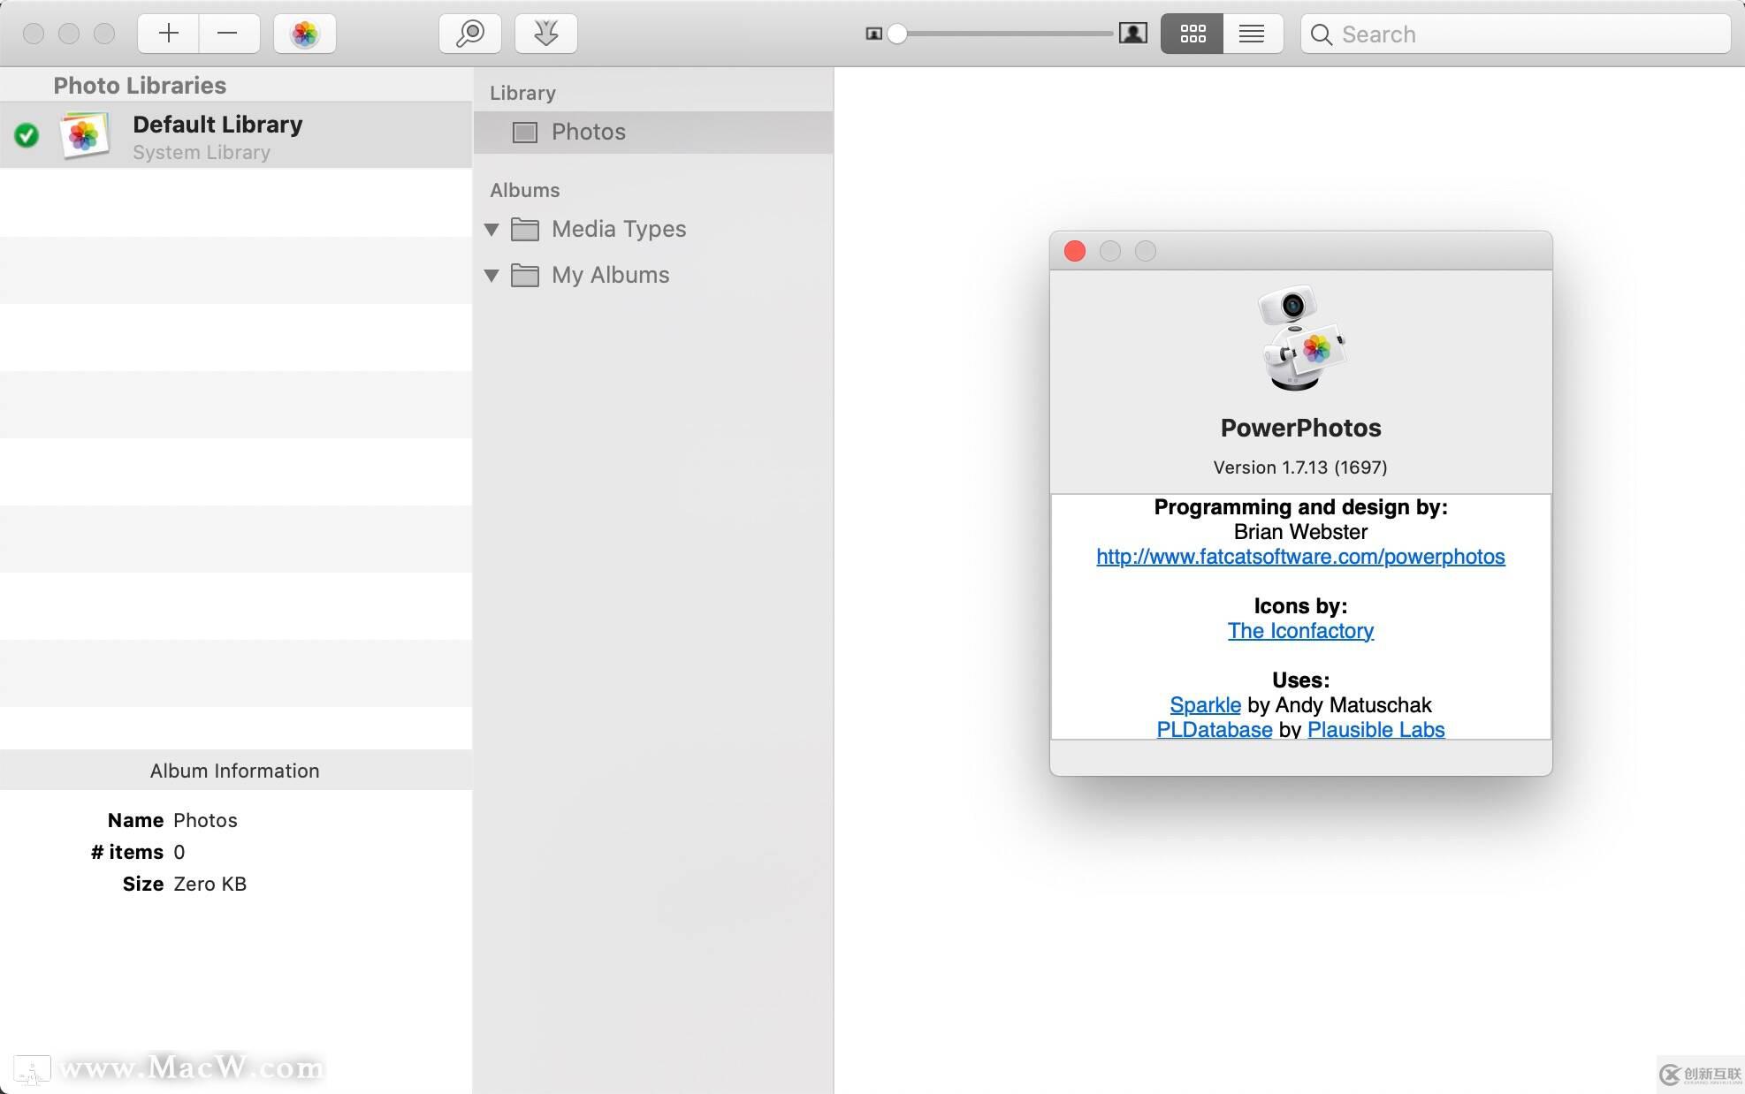Open The Iconfactory website link
The width and height of the screenshot is (1745, 1094).
coord(1300,630)
